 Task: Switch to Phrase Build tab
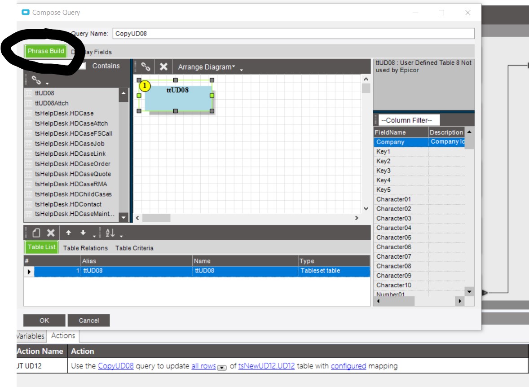coord(45,51)
